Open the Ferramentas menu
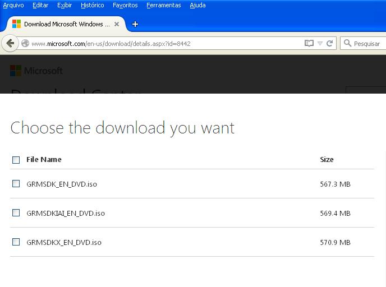The width and height of the screenshot is (386, 287). 164,5
